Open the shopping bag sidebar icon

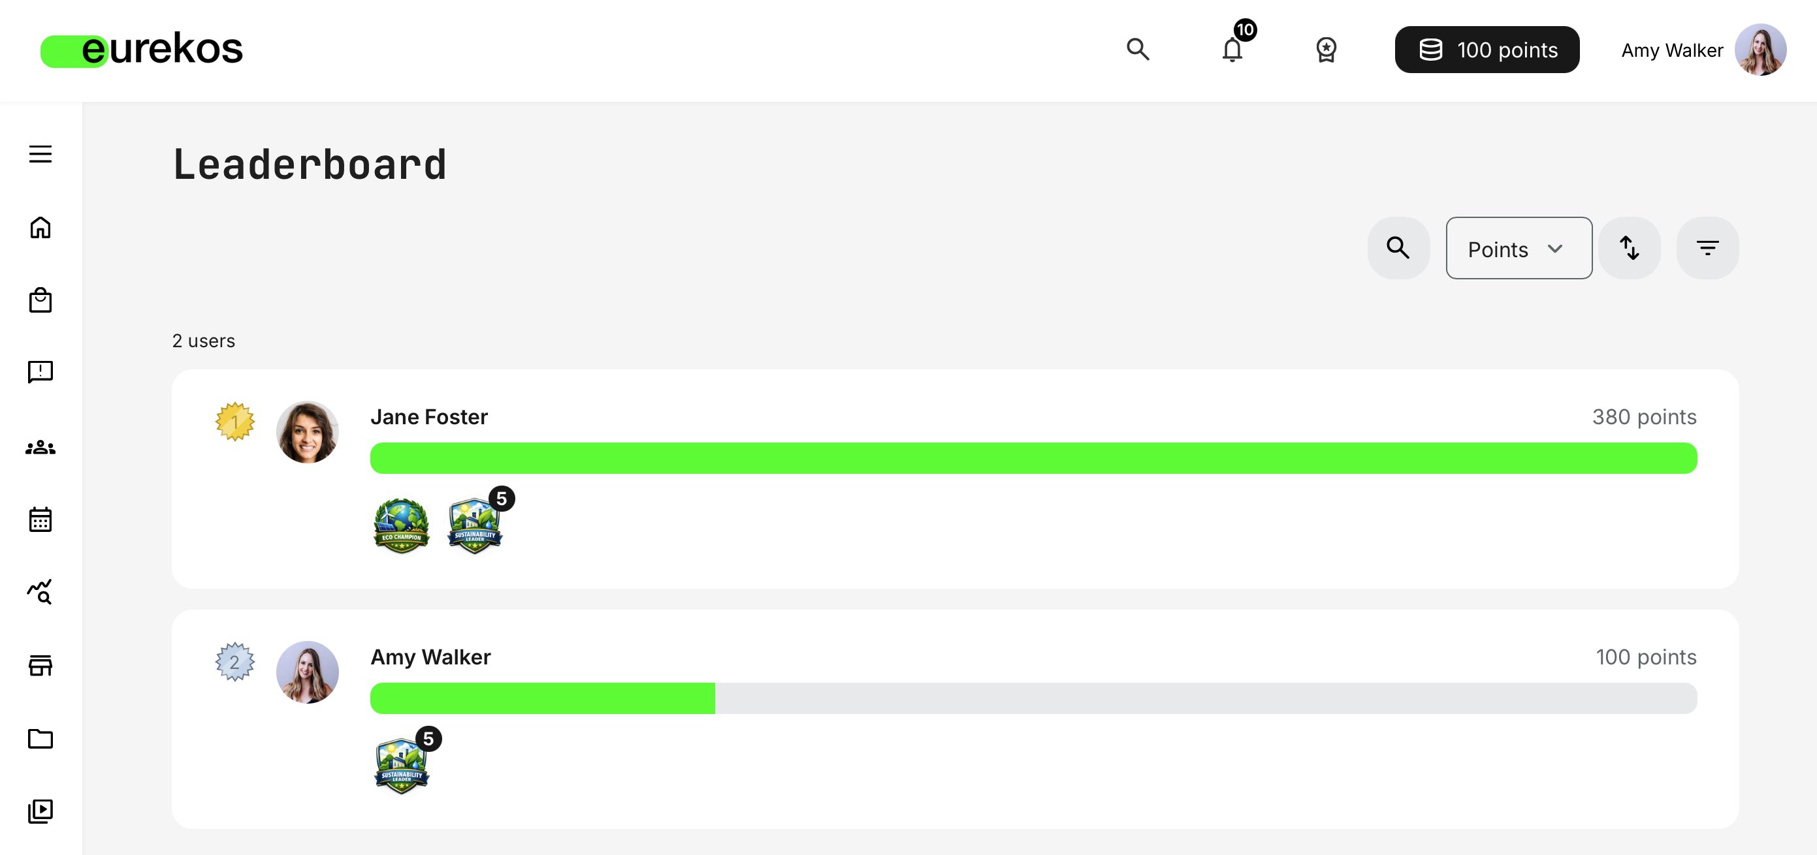[40, 300]
